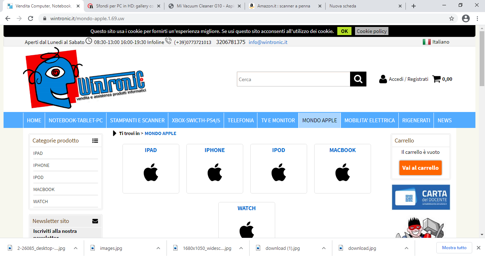
Task: Click the Apple logo under IPOD
Action: pos(279,173)
